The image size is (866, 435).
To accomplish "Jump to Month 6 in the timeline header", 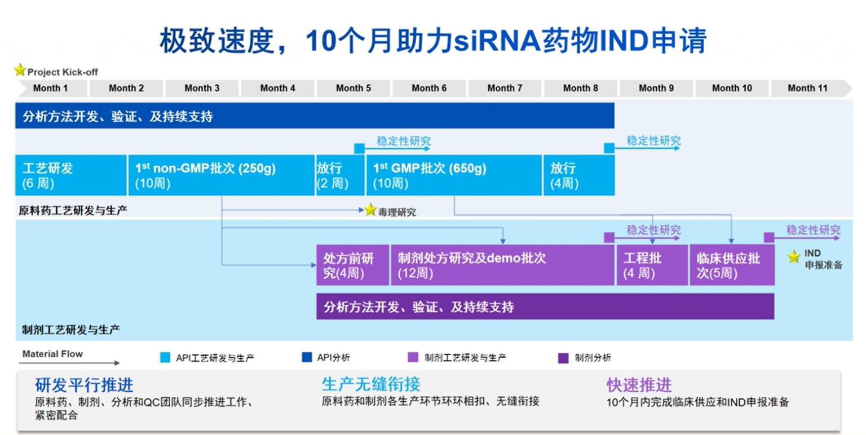I will pos(429,88).
